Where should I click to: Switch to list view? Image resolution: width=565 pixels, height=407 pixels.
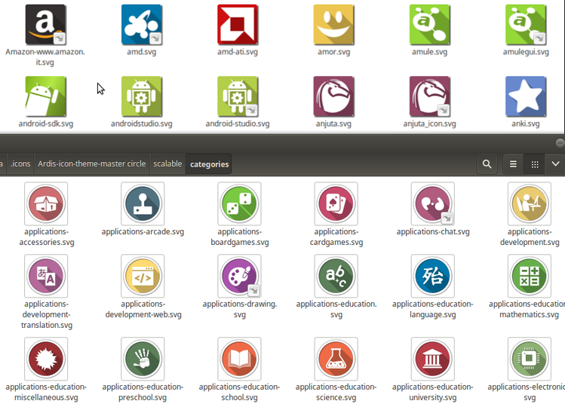(513, 164)
